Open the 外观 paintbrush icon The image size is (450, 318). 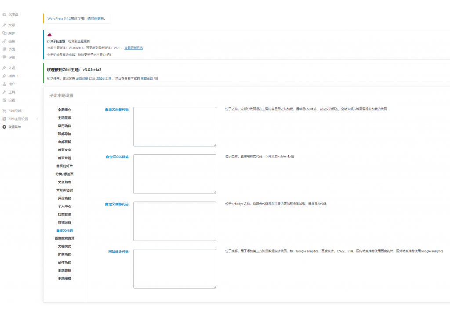click(4, 68)
